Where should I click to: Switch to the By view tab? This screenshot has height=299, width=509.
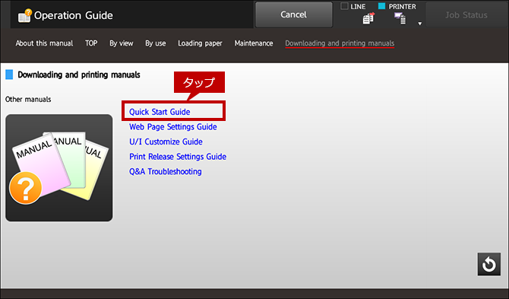[122, 43]
